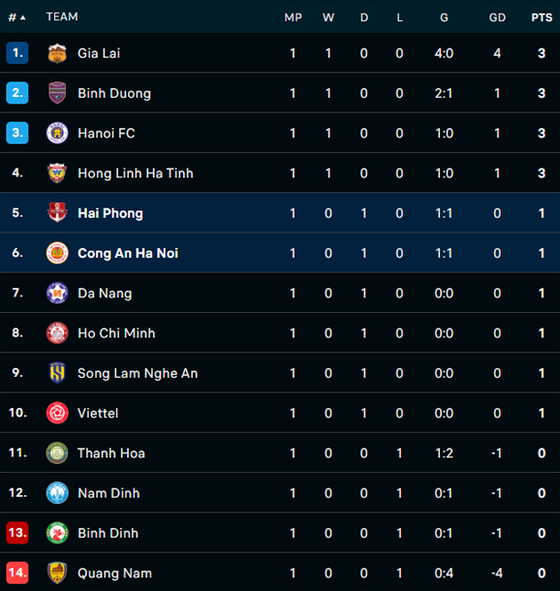
Task: Click the Hanoi FC club badge
Action: pos(57,134)
